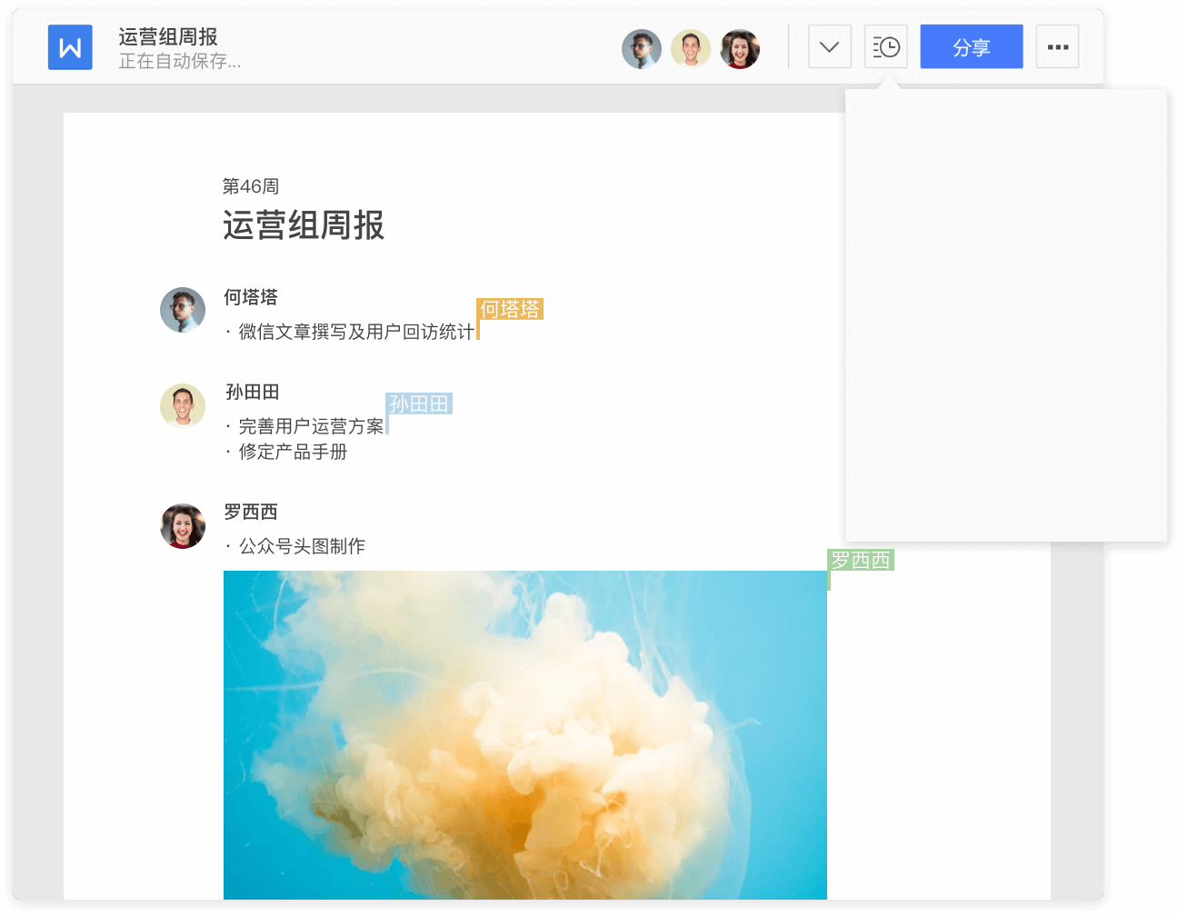
Task: Click the green 罗西西 cursor label
Action: pos(861,560)
